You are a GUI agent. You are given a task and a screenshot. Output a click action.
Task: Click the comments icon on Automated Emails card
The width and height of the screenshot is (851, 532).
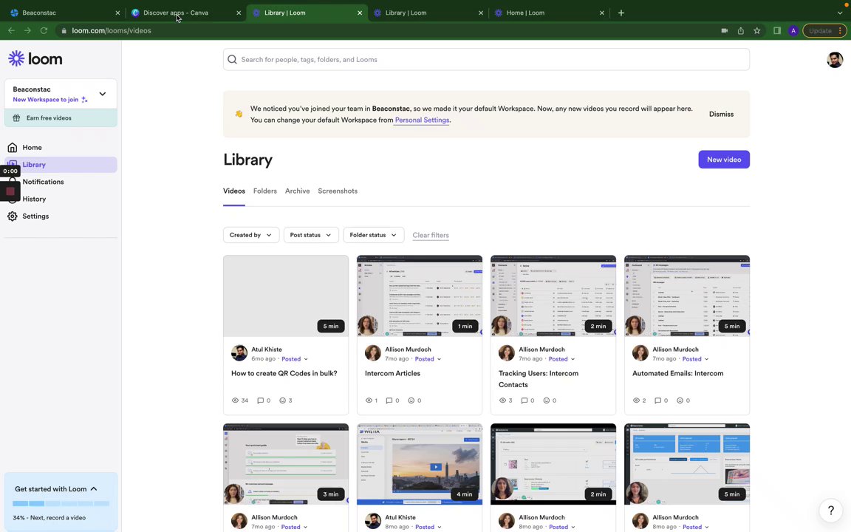(x=657, y=400)
